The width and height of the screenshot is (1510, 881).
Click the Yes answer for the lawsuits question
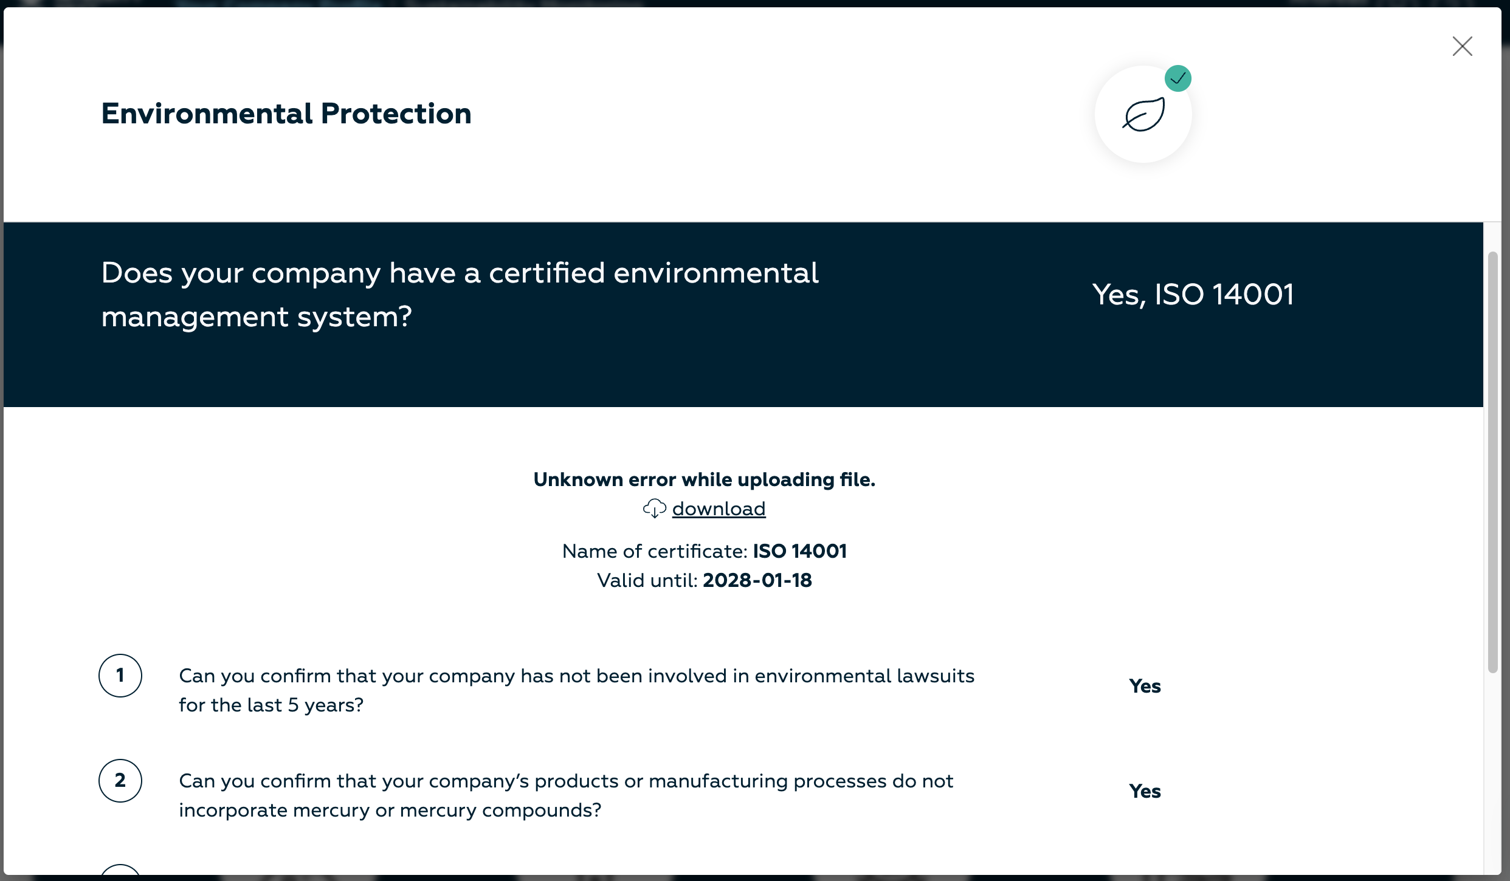(1145, 687)
